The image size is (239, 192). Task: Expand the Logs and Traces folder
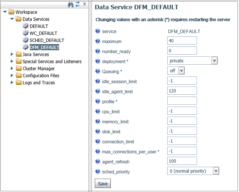[12, 82]
